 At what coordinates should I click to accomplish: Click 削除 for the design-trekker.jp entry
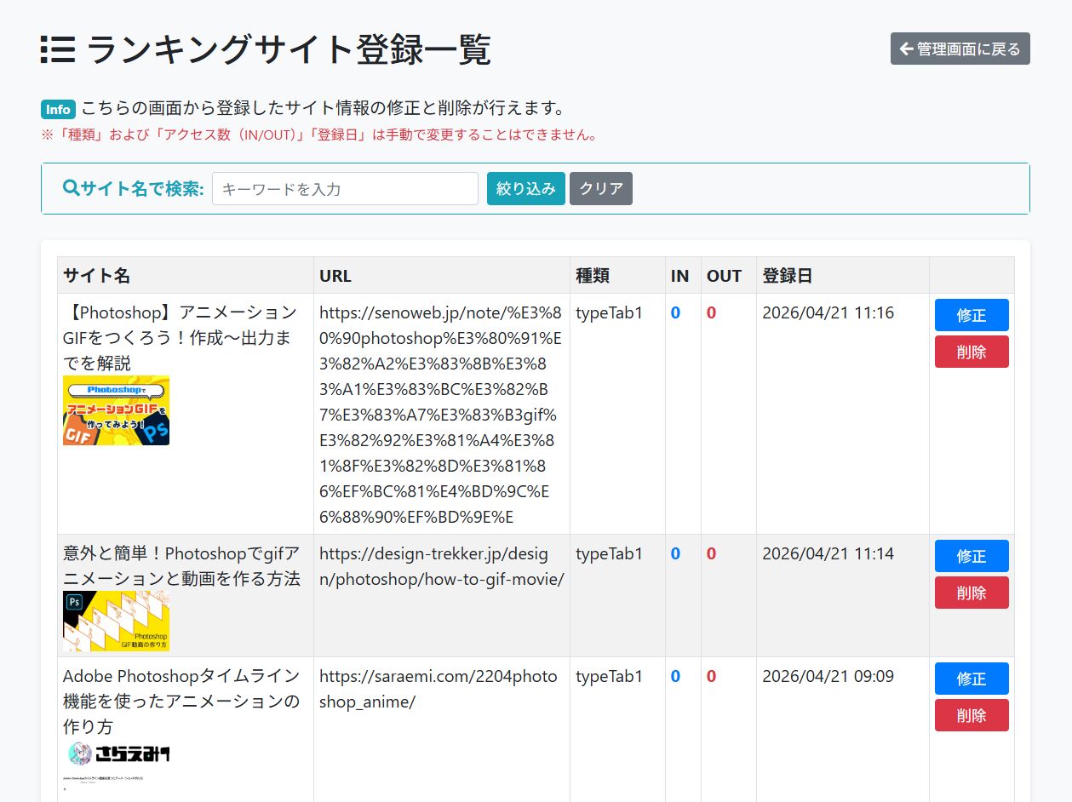[971, 593]
